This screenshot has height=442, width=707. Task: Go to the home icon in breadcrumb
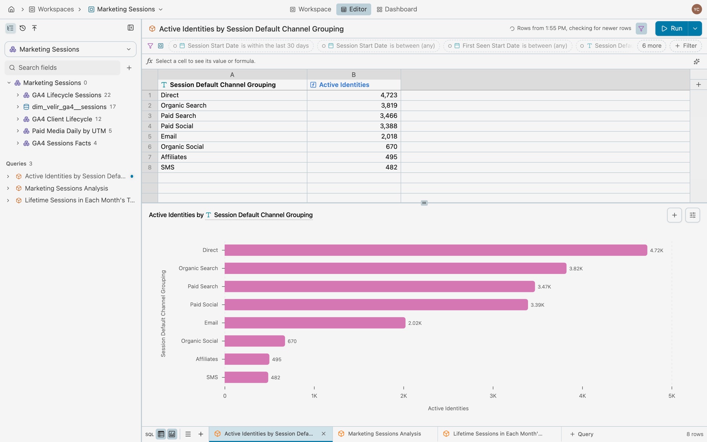[11, 9]
